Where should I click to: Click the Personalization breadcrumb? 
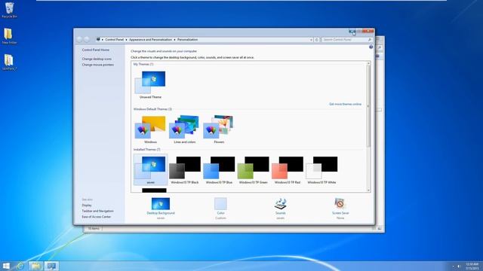(188, 40)
